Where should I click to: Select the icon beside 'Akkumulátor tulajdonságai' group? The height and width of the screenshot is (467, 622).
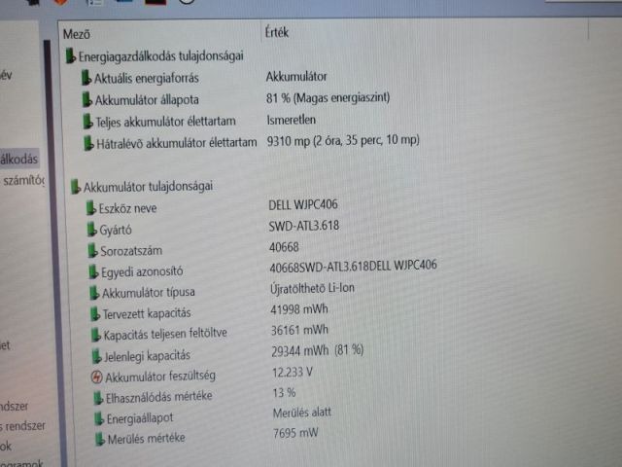76,186
